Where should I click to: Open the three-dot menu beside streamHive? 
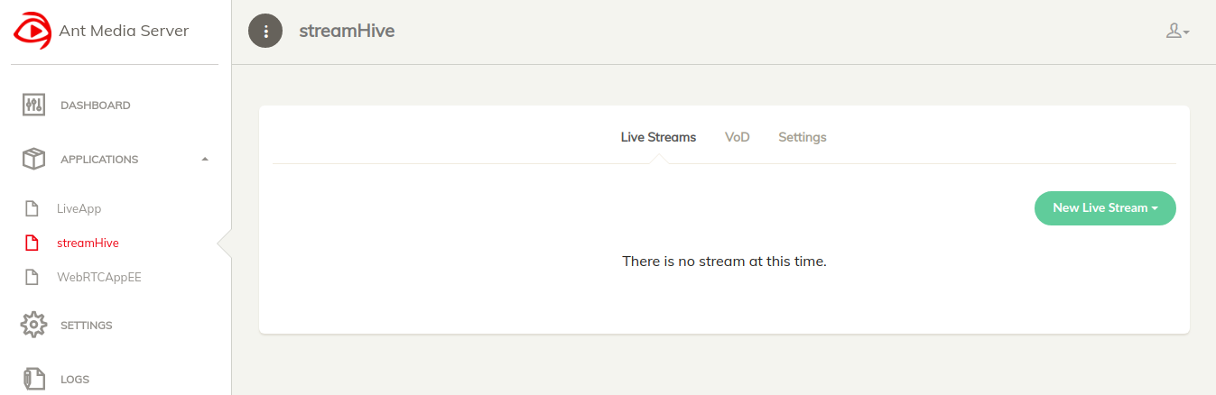pos(265,32)
